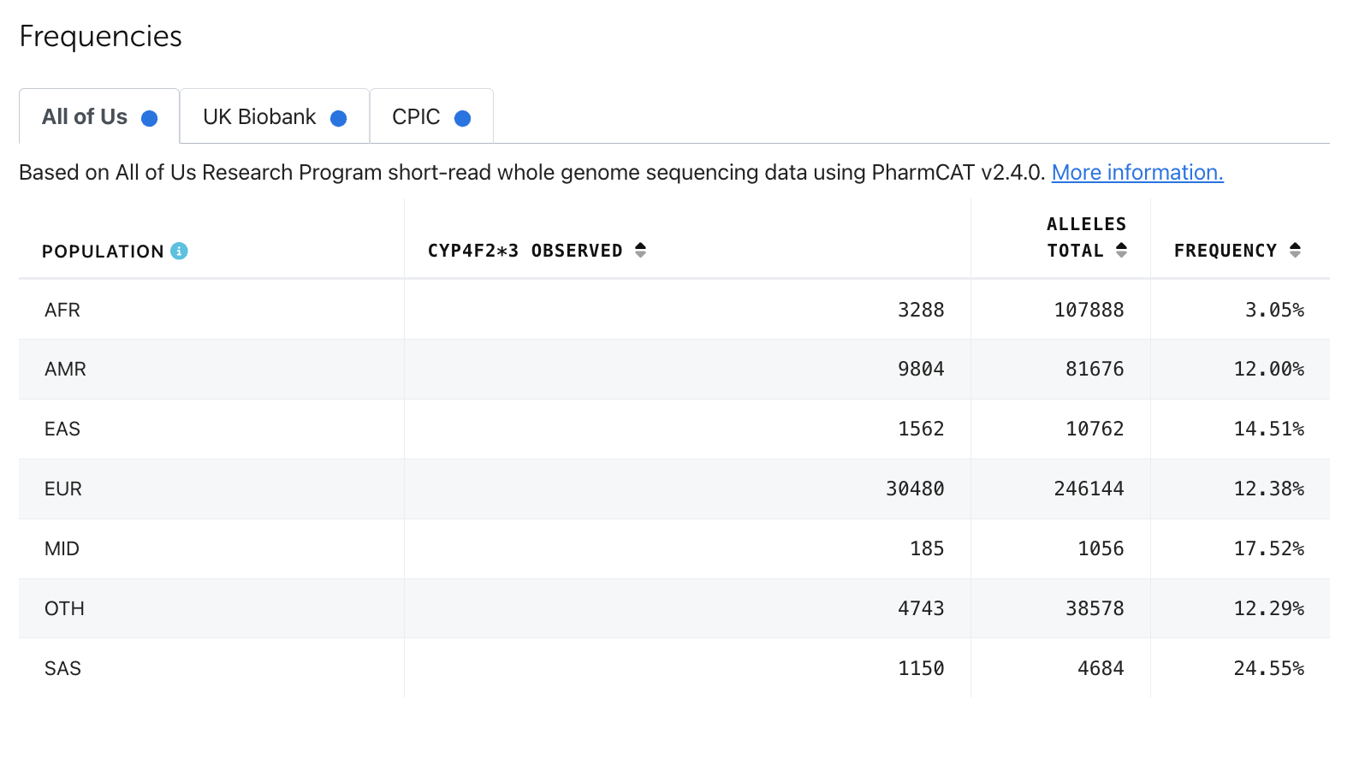
Task: Click frequency value 12.38%
Action: coord(1269,489)
